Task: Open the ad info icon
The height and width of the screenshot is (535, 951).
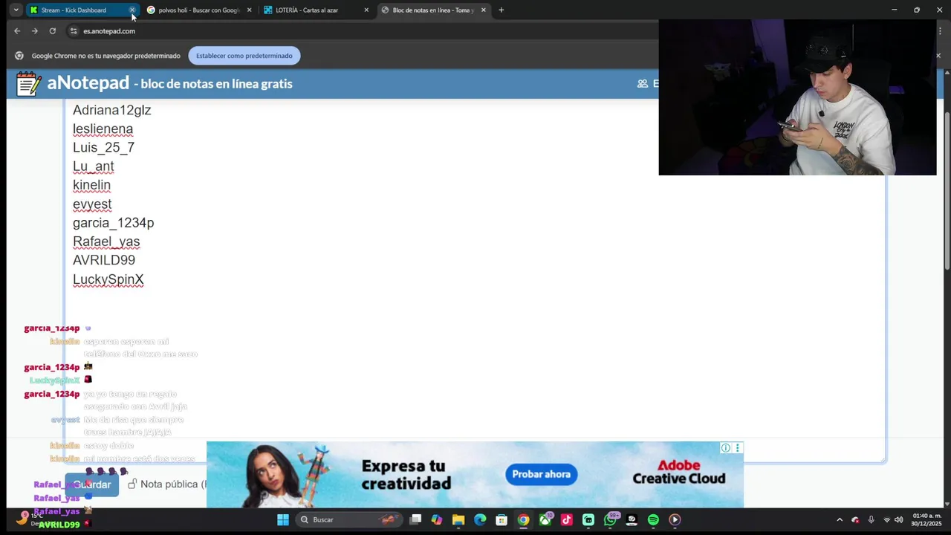Action: (725, 448)
